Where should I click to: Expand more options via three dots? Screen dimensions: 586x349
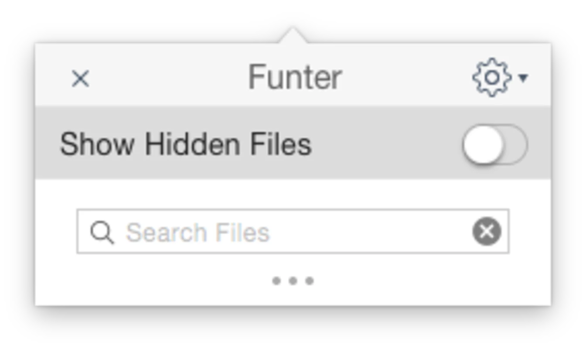[x=293, y=281]
